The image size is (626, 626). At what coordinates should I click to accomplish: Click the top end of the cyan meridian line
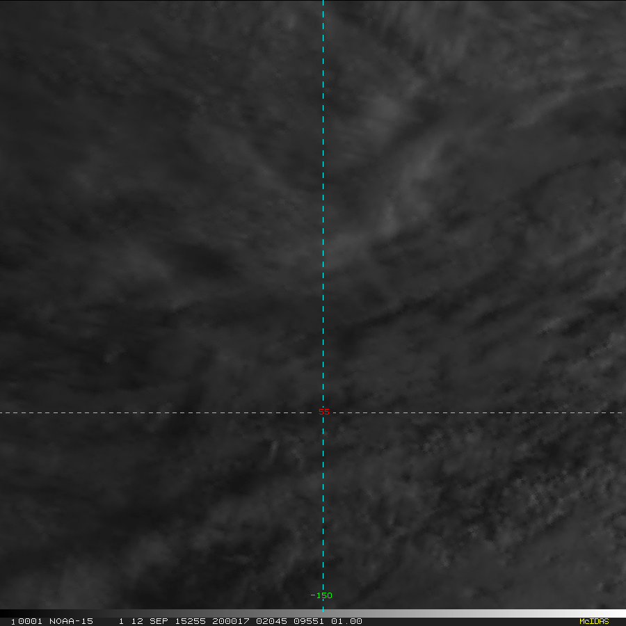coord(323,2)
